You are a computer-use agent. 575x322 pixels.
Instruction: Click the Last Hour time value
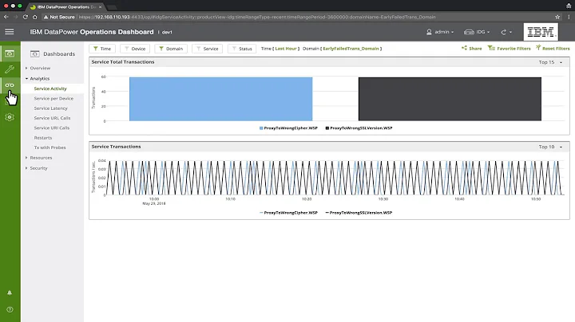pyautogui.click(x=286, y=49)
